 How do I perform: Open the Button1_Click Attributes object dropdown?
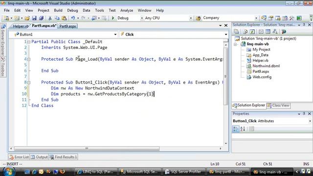tap(310, 121)
